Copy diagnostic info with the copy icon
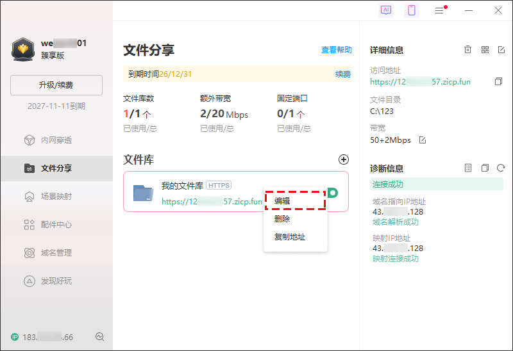Image resolution: width=513 pixels, height=351 pixels. [x=485, y=168]
